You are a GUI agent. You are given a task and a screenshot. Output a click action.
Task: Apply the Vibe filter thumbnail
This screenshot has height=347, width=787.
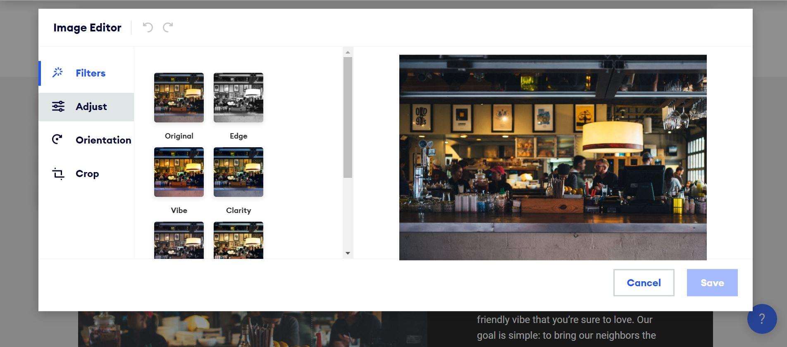pos(179,172)
